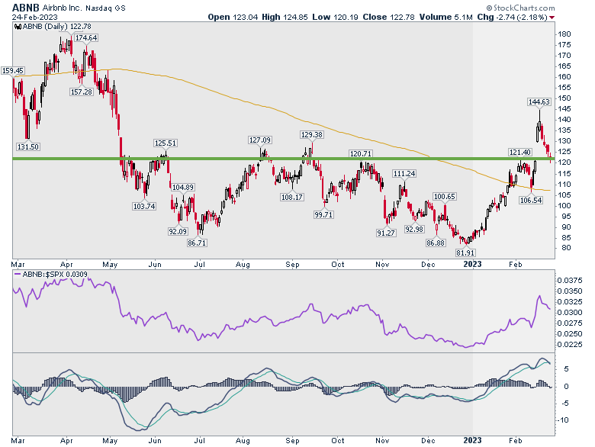Click the ABNB ticker symbol title

tap(26, 8)
